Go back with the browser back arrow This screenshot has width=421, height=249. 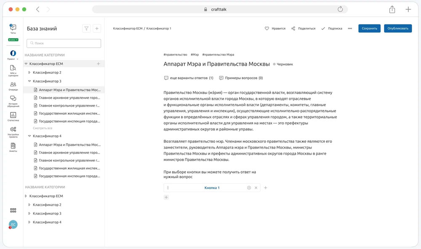(x=37, y=9)
